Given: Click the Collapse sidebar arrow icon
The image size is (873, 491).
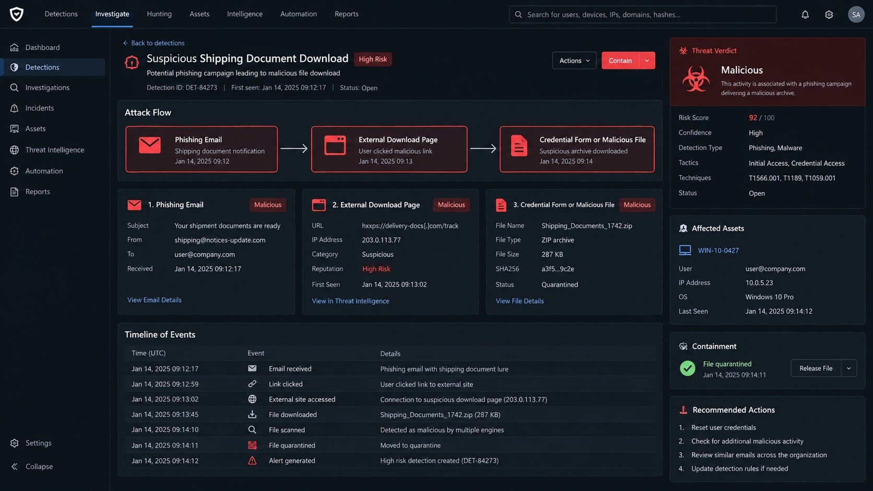Looking at the screenshot, I should pyautogui.click(x=15, y=466).
